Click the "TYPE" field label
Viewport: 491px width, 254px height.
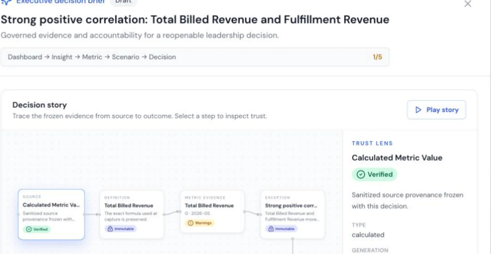click(359, 225)
